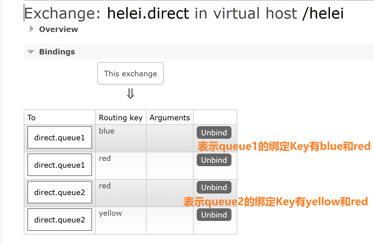Open direct.queue1 bound with blue key
Viewport: 374px width, 244px height.
(x=59, y=138)
